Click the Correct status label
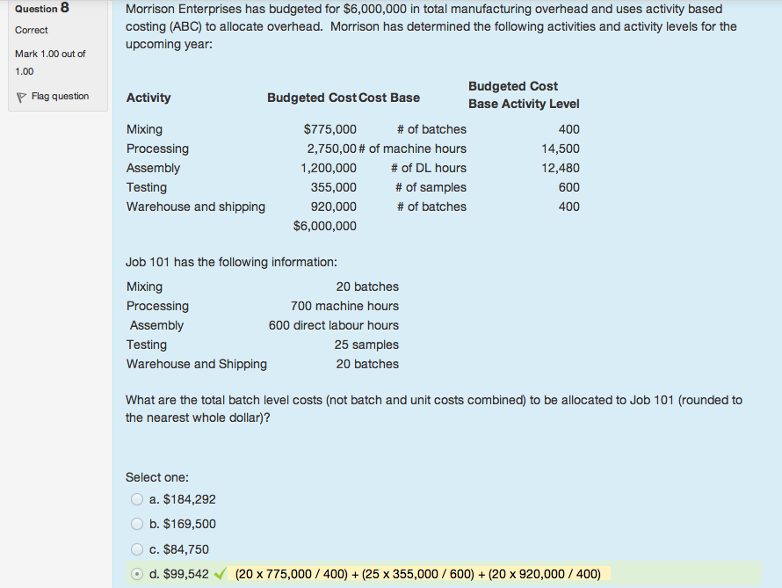782x588 pixels. point(32,31)
